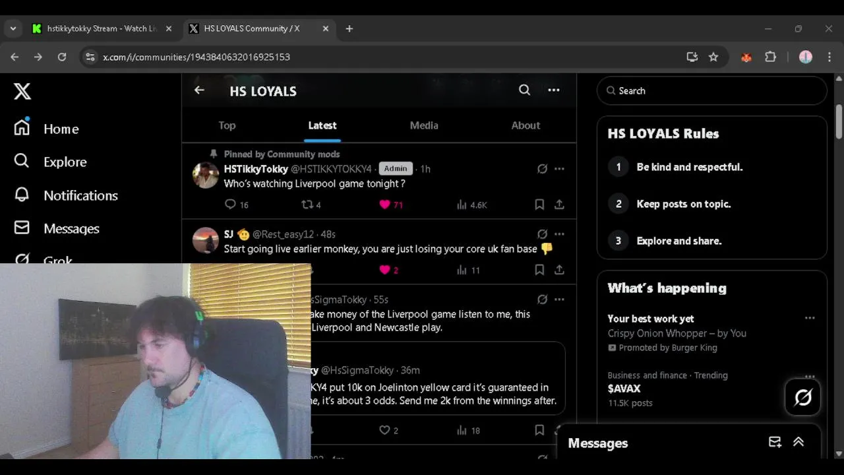Open more options on HsSigmaTokky 55s post

click(559, 300)
